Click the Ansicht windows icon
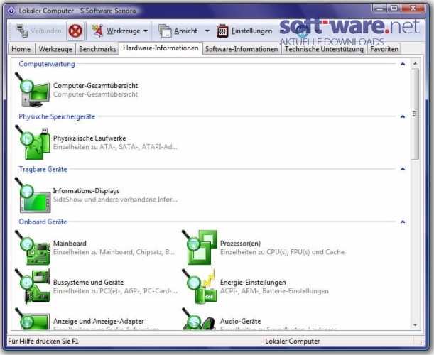This screenshot has width=434, height=355. point(165,31)
